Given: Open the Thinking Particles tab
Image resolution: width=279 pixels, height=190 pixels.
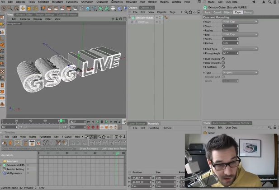Looking at the screenshot, I should click(x=240, y=123).
